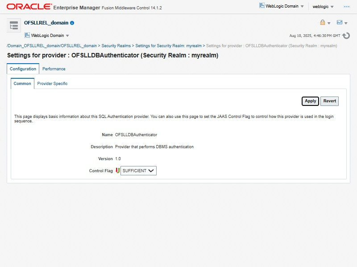The height and width of the screenshot is (267, 357).
Task: Click the WebLogic Domain icon in the header
Action: click(x=262, y=6)
